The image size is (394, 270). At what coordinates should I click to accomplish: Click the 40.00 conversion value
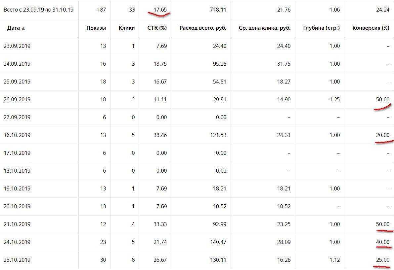point(382,242)
